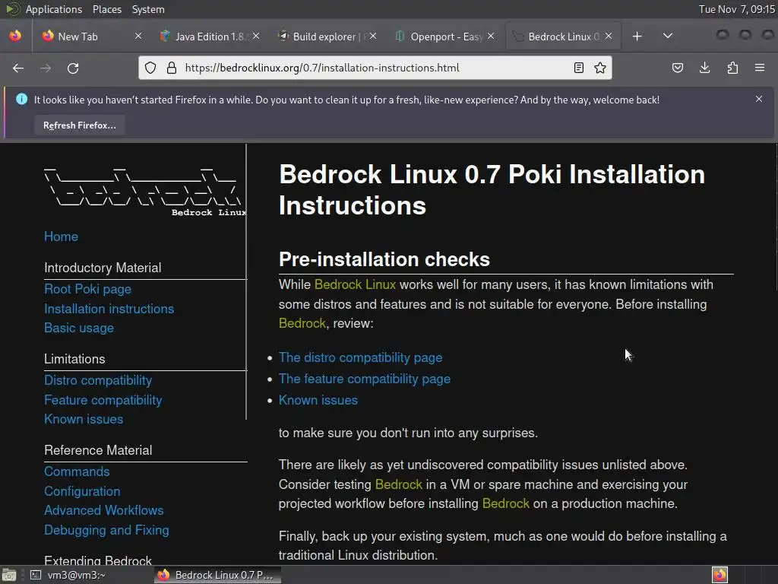Follow 'The distro compatibility page' link
Screen dimensions: 778x584
[361, 357]
